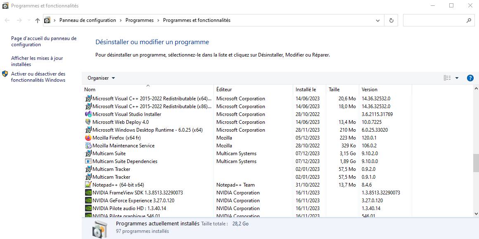Go to Panneau de configuration breadcrumb
Screen dimensions: 479x239
click(88, 21)
